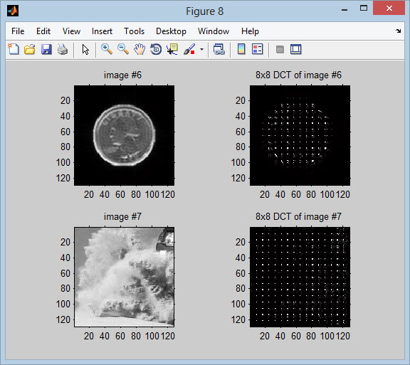Click the dock figure arrow at menu bar right

tap(398, 31)
